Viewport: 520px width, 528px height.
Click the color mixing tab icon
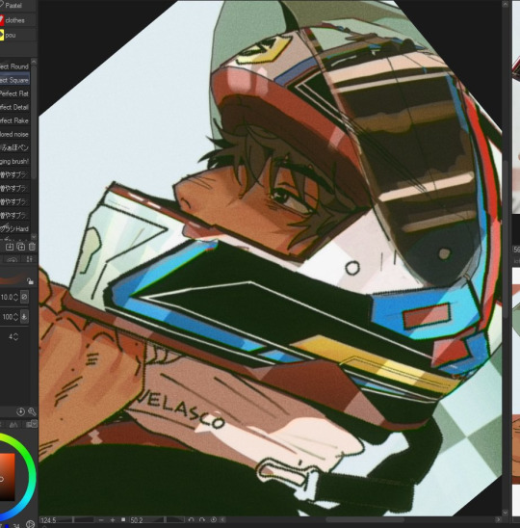tap(13, 424)
